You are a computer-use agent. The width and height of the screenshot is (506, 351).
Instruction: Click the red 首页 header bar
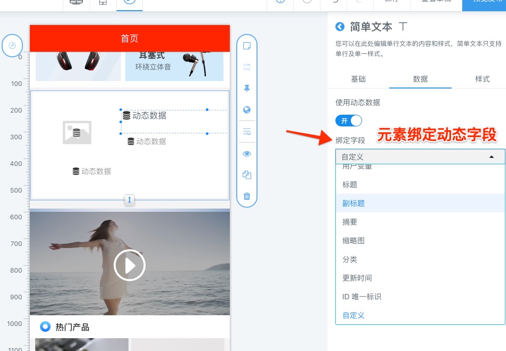pyautogui.click(x=130, y=38)
